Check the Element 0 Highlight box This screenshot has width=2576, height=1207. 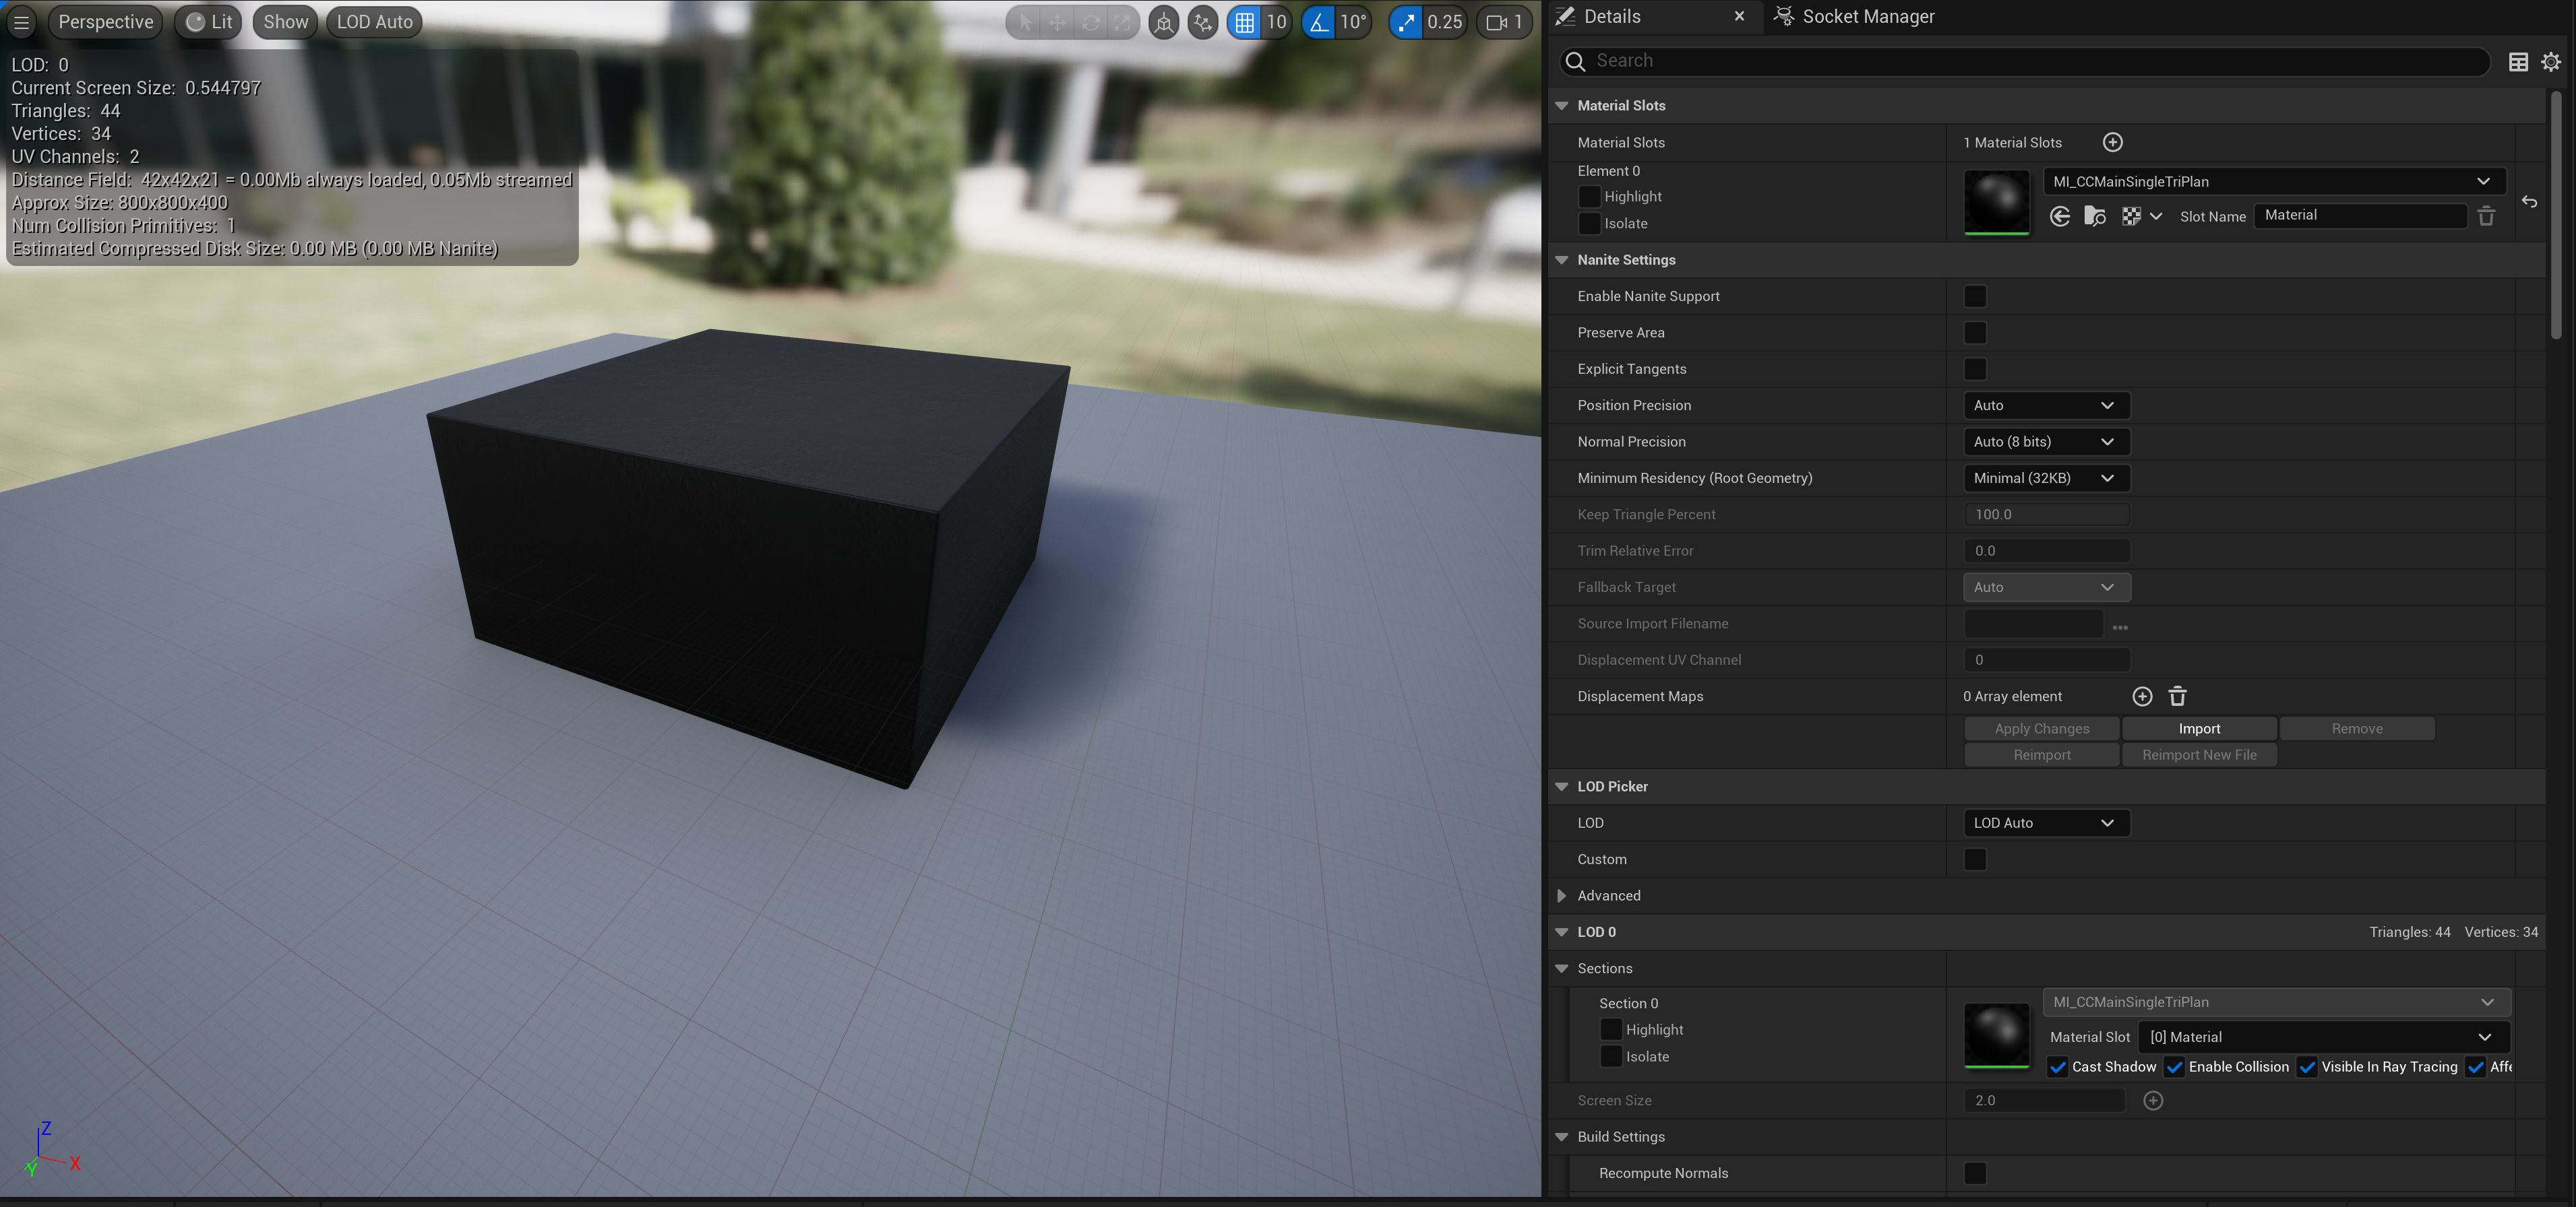click(1589, 197)
